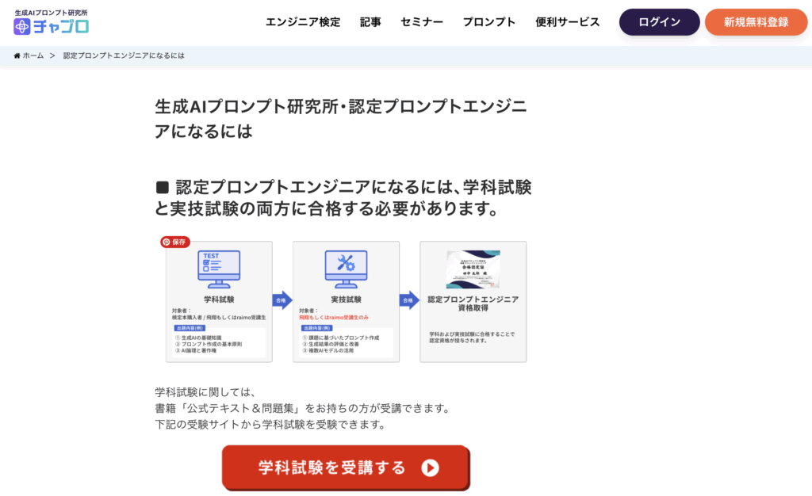Click breadcrumb text 認定プロンプトエンジニアになるには
This screenshot has width=812, height=496.
pyautogui.click(x=124, y=55)
